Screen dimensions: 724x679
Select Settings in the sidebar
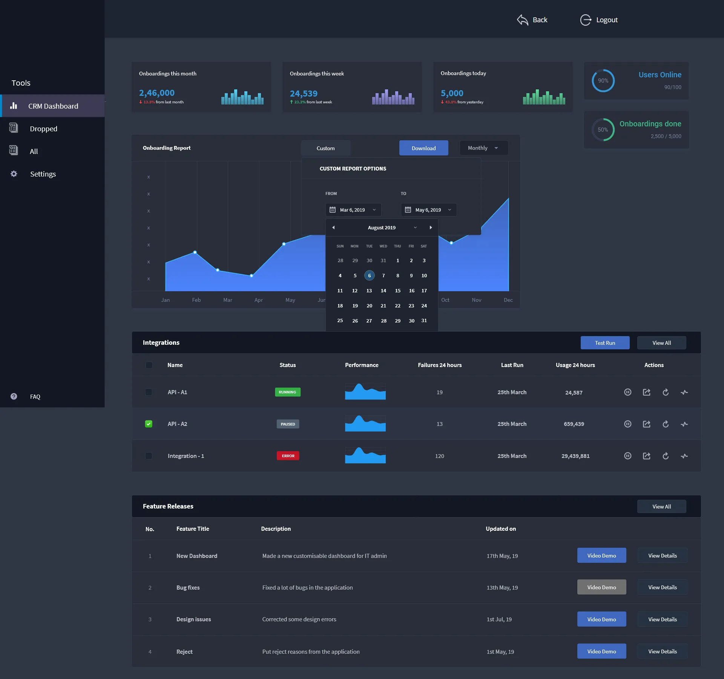43,174
